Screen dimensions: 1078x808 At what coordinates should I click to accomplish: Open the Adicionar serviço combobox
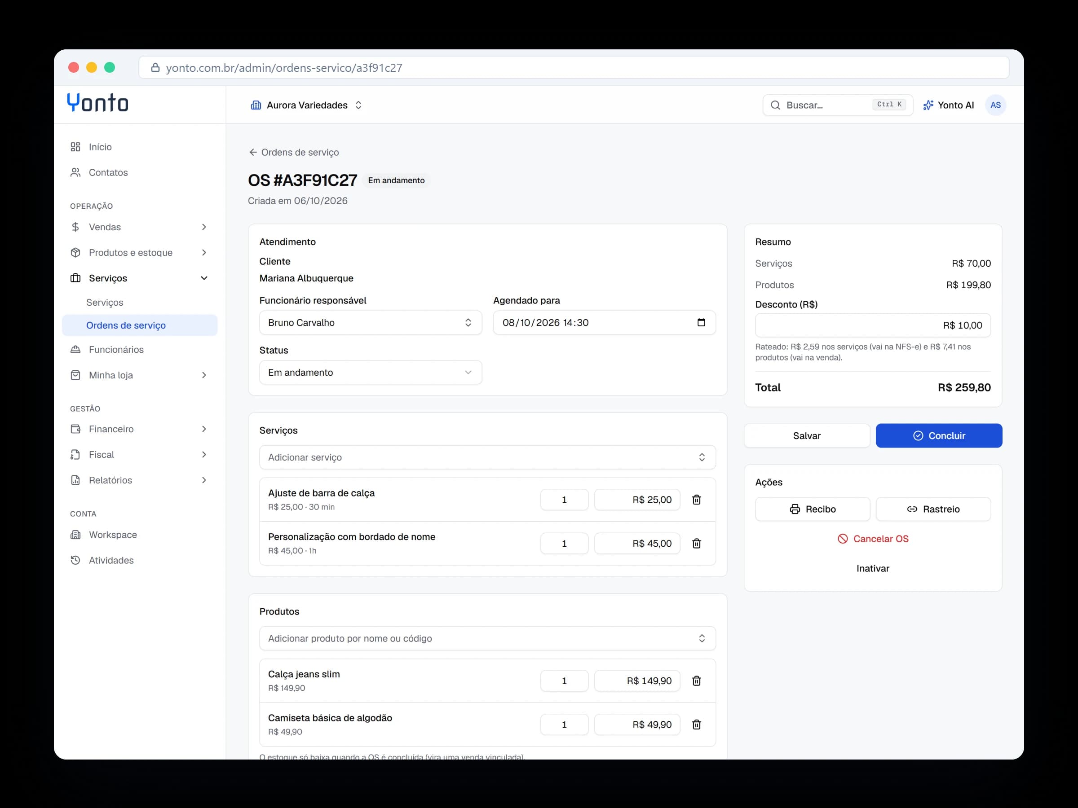click(487, 457)
